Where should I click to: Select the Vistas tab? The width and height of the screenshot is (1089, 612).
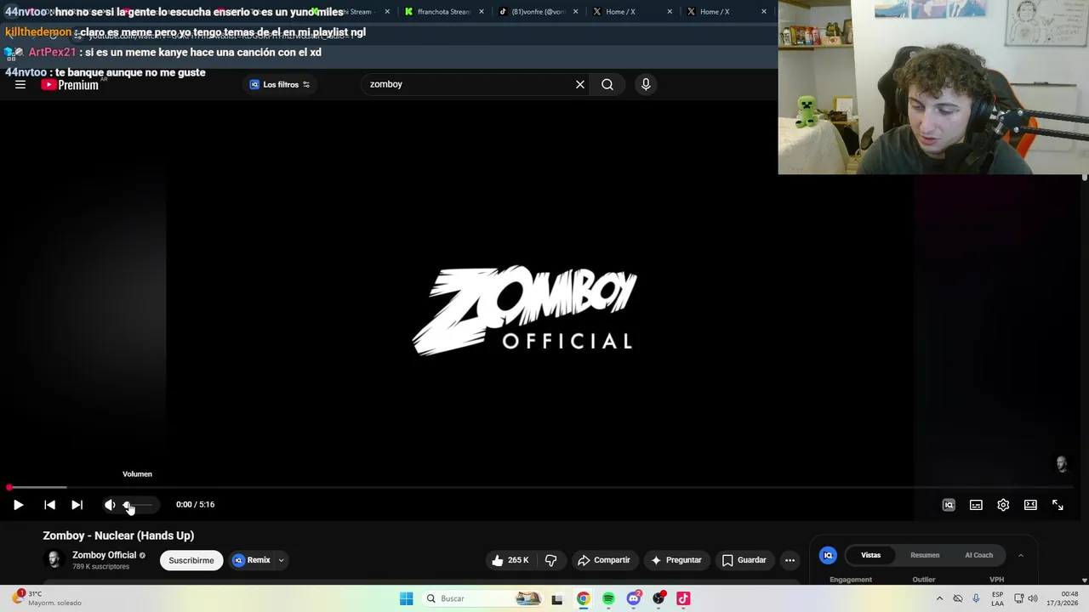870,555
